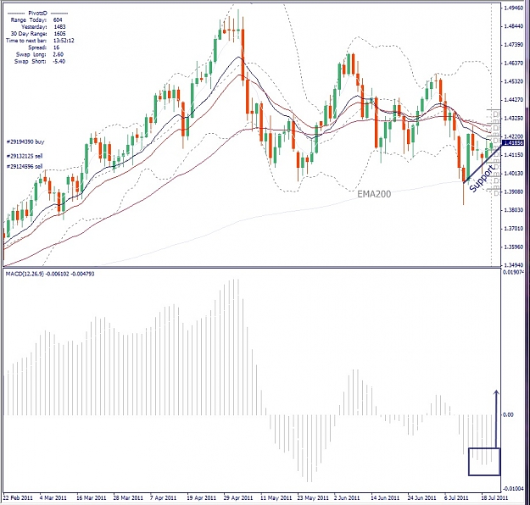Select order label #29124596 sell

[x=25, y=167]
